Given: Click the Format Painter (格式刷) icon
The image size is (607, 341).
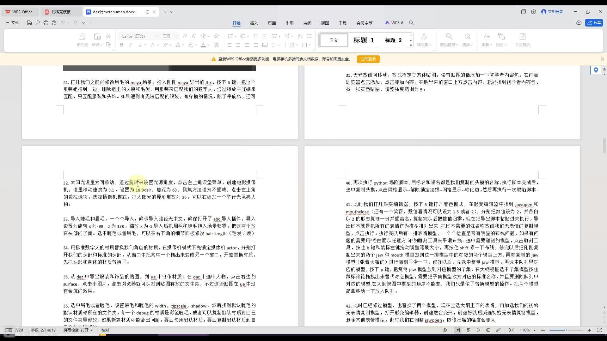Looking at the screenshot, I should [x=82, y=36].
